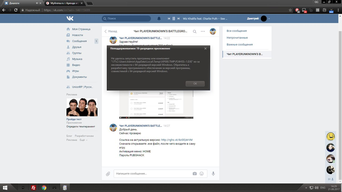Open the emoji smiley picker
Image resolution: width=342 pixels, height=192 pixels.
[x=202, y=174]
